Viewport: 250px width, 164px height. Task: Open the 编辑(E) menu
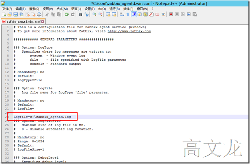[21, 9]
